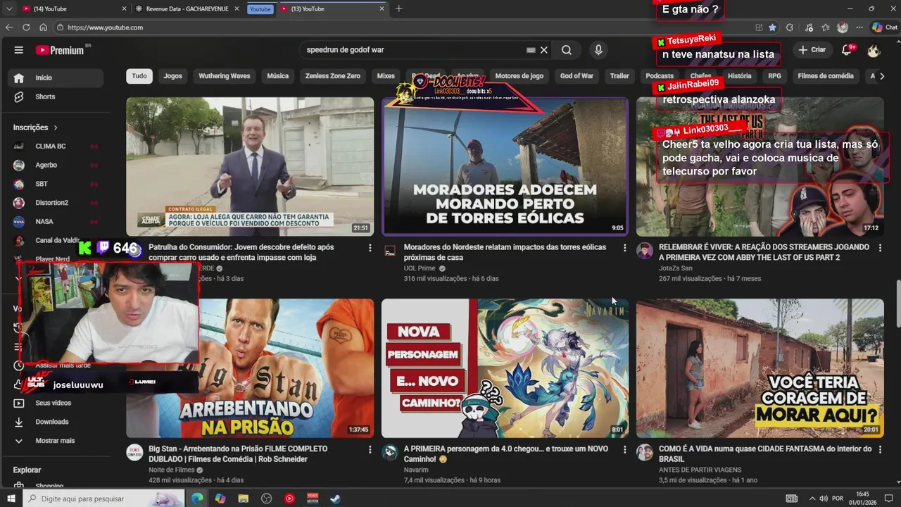This screenshot has width=901, height=507.
Task: Show more filter chips with right arrow
Action: [x=882, y=76]
